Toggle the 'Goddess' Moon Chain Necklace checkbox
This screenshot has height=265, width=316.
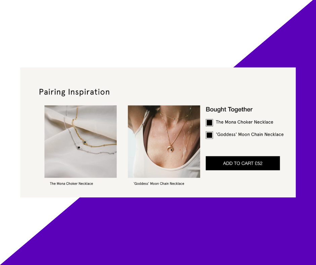209,135
